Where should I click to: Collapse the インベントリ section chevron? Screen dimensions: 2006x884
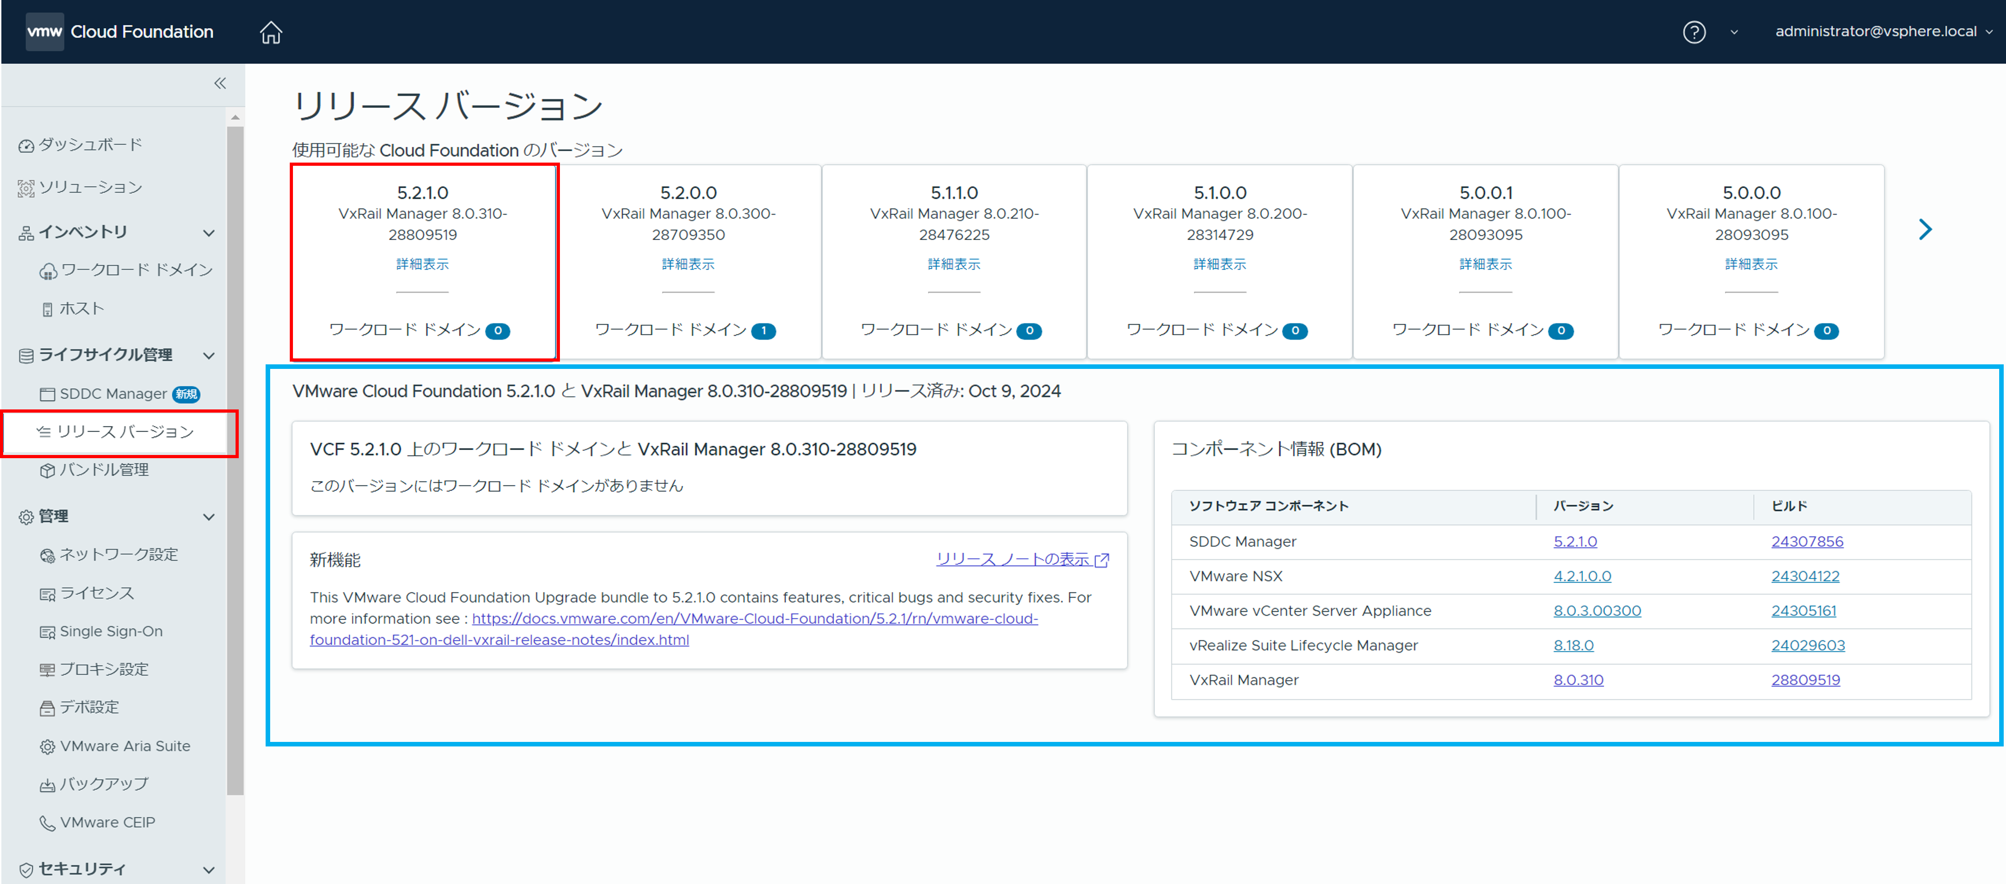pyautogui.click(x=209, y=233)
